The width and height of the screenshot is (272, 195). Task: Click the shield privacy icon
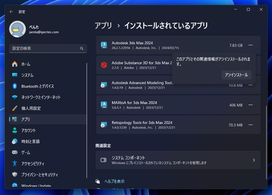click(x=15, y=174)
